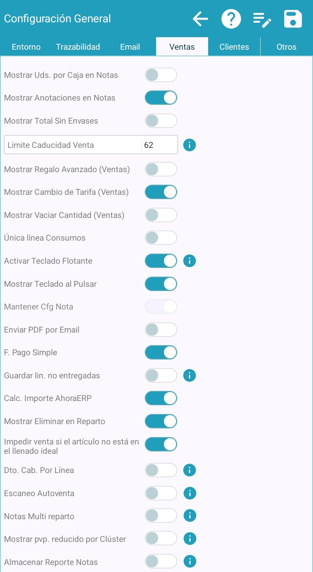The width and height of the screenshot is (313, 572).
Task: Show info for Límite Caducidad Venta
Action: click(189, 145)
